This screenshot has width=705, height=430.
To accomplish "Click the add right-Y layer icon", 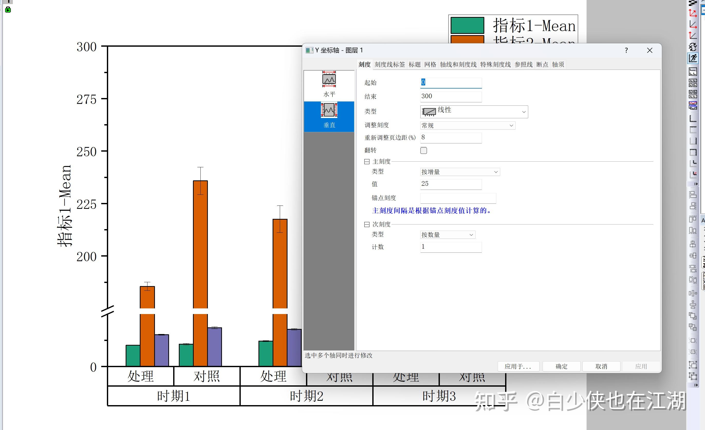I will (x=693, y=141).
